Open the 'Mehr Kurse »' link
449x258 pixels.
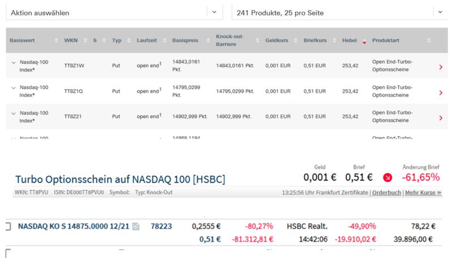pyautogui.click(x=423, y=192)
